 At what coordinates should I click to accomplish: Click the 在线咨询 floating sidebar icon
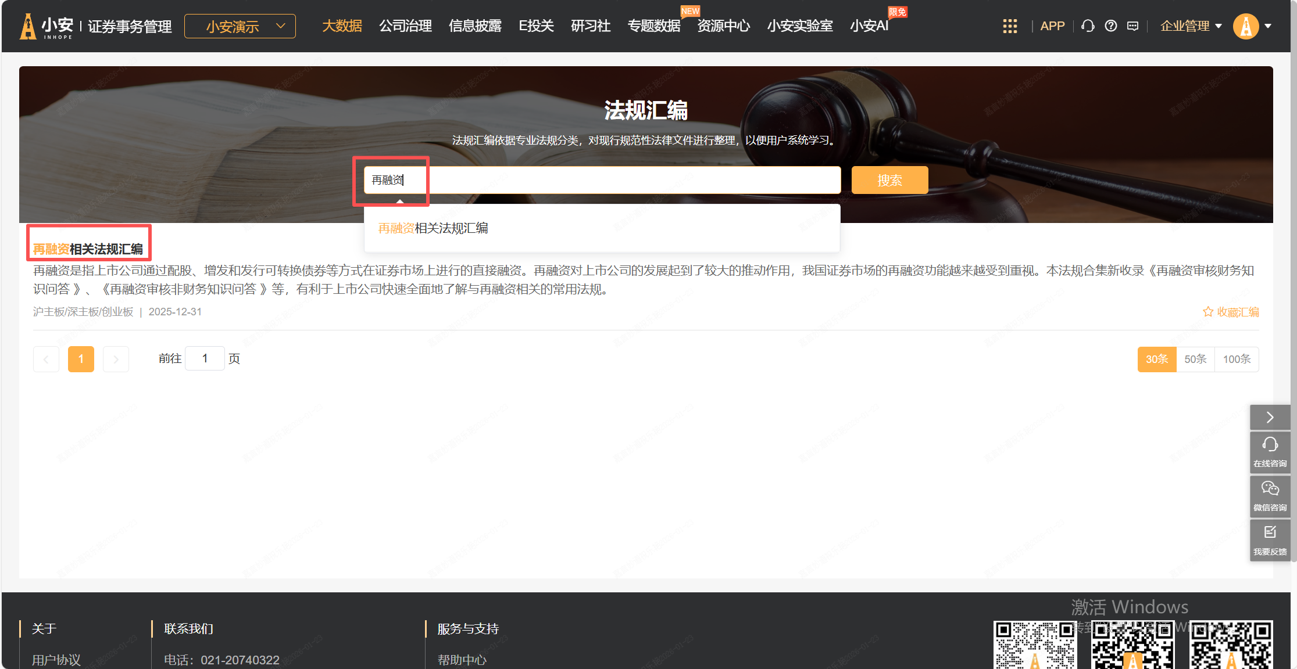tap(1270, 451)
